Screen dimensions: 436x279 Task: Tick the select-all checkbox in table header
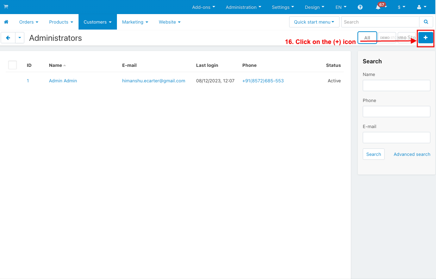(x=13, y=65)
